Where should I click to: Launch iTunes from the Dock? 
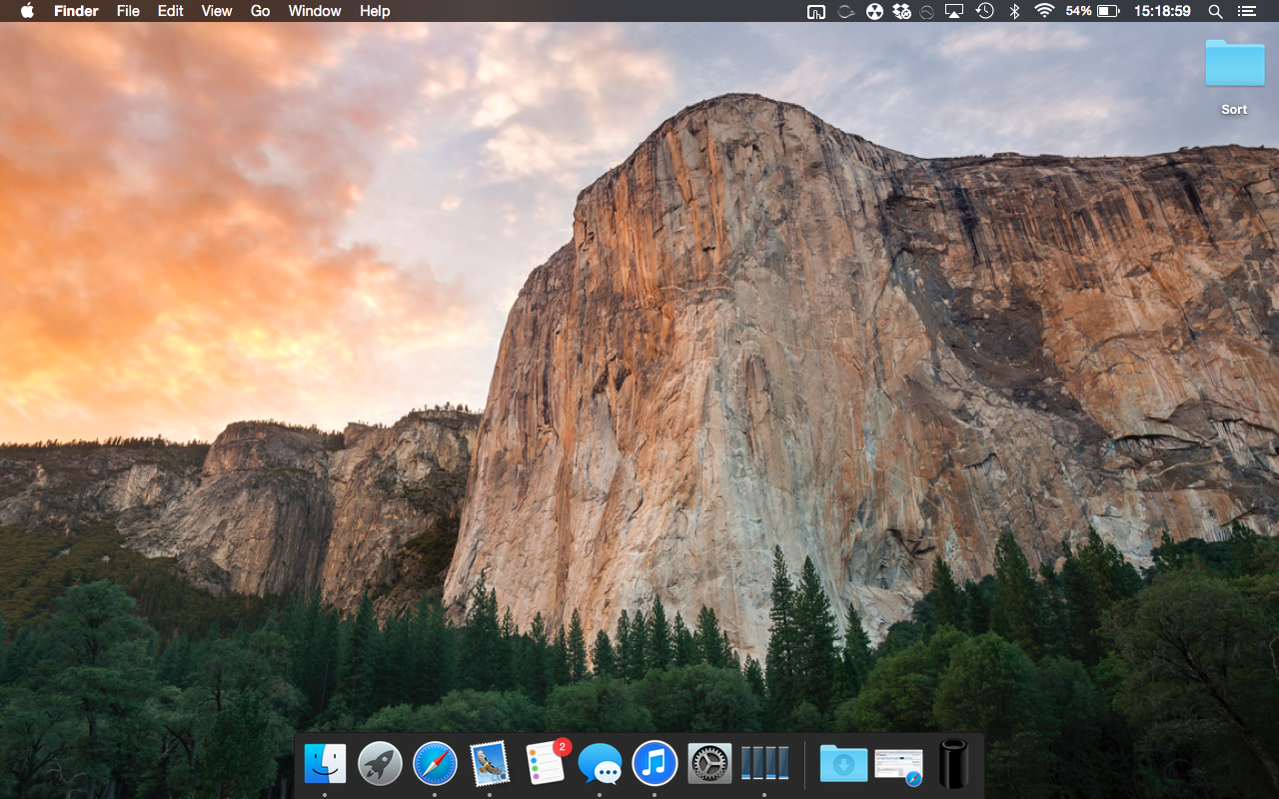pos(654,764)
